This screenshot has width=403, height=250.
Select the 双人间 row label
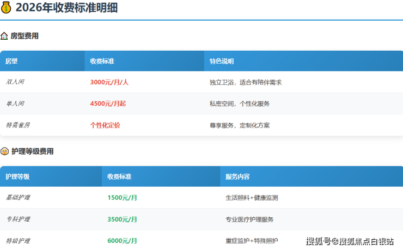15,82
